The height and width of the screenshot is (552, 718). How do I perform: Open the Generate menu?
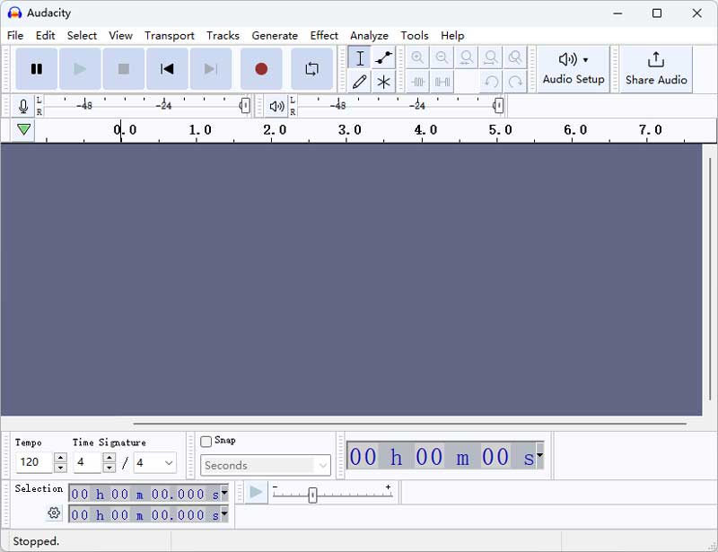[x=275, y=35]
